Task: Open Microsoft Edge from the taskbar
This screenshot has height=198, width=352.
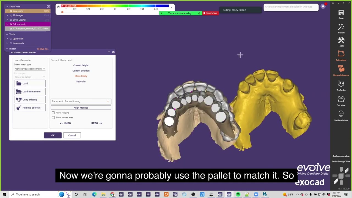Action: coord(94,194)
